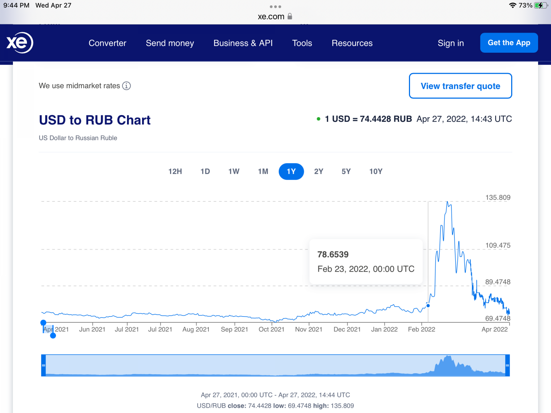
Task: Click the Dec 2021 axis label
Action: [347, 329]
